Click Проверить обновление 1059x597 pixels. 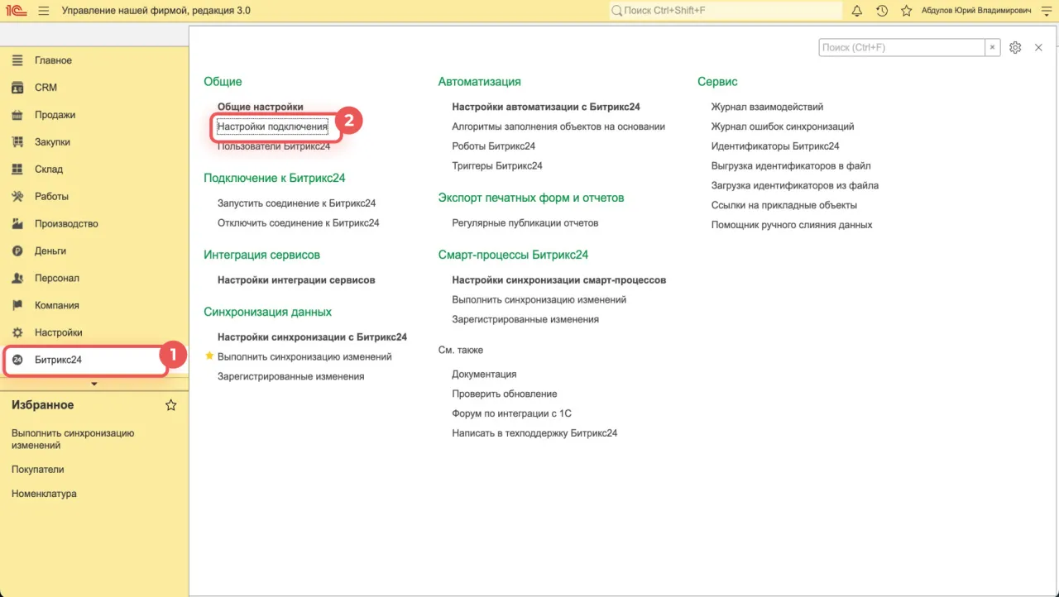point(505,394)
